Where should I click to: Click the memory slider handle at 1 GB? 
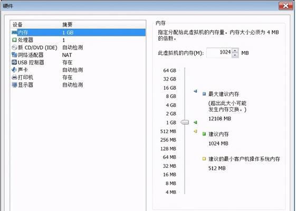(x=185, y=122)
